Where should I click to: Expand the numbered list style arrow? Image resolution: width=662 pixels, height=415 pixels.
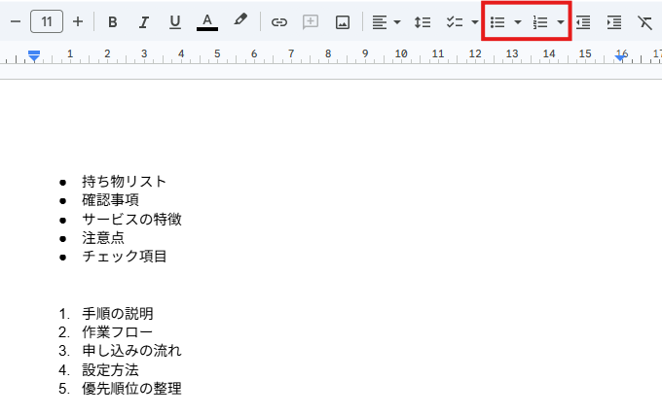[x=560, y=22]
